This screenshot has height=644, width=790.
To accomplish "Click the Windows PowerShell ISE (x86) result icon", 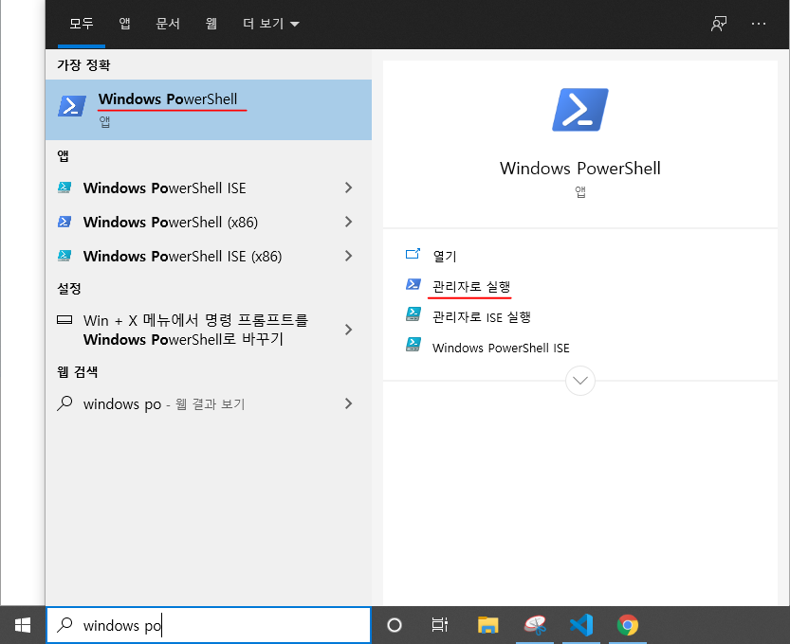I will pos(64,256).
